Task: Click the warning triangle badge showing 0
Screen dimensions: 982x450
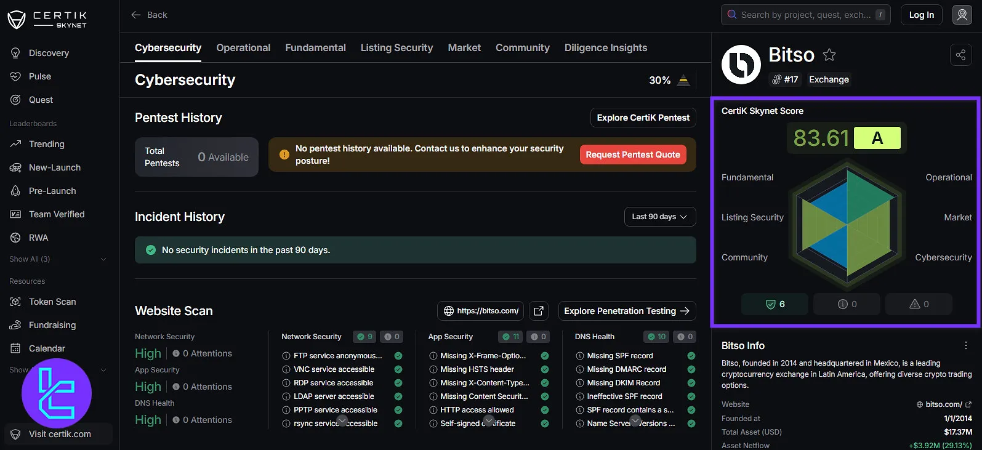Action: click(x=919, y=304)
